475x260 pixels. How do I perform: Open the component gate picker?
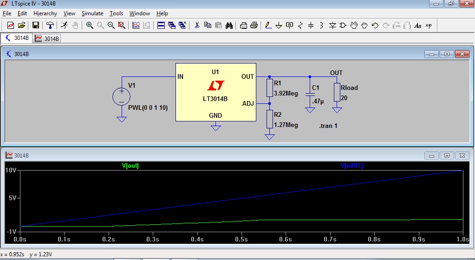coord(343,25)
